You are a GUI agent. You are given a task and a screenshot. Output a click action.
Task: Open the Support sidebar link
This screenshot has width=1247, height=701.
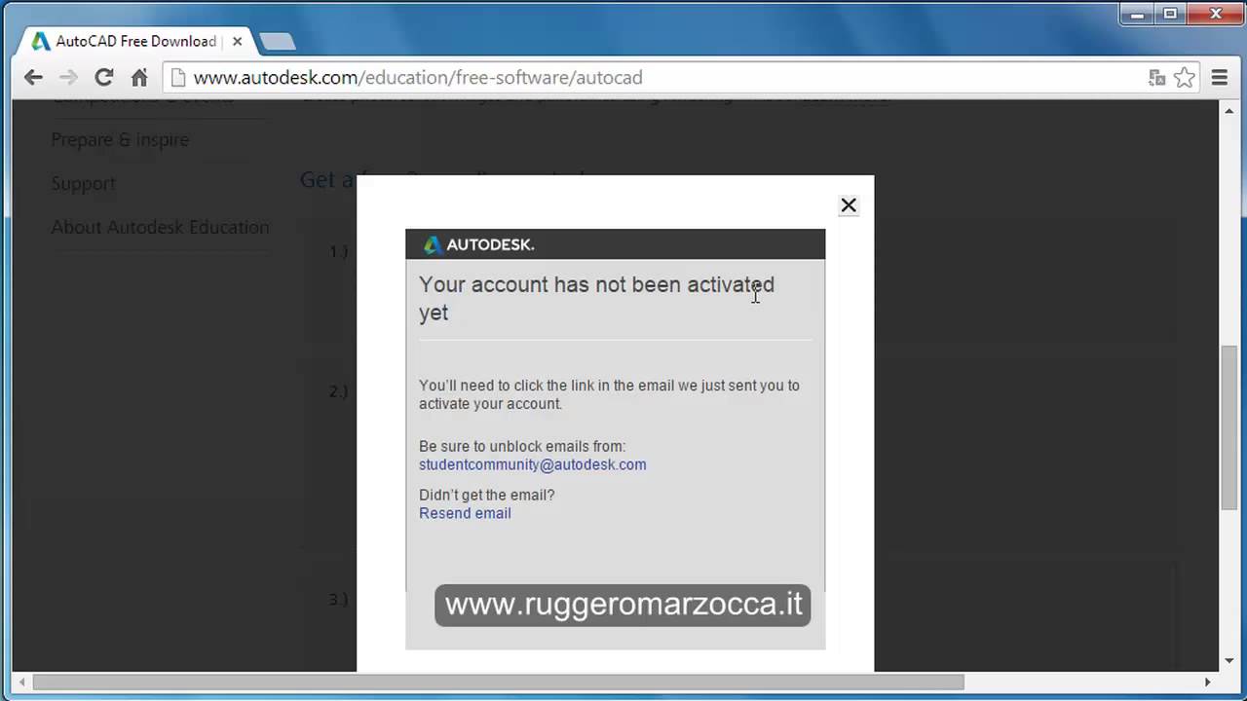click(83, 183)
